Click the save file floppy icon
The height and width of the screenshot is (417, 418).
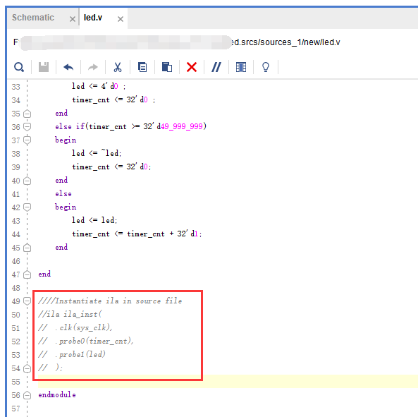click(x=44, y=67)
